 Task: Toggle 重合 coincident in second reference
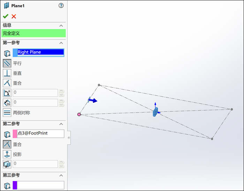(x=7, y=144)
